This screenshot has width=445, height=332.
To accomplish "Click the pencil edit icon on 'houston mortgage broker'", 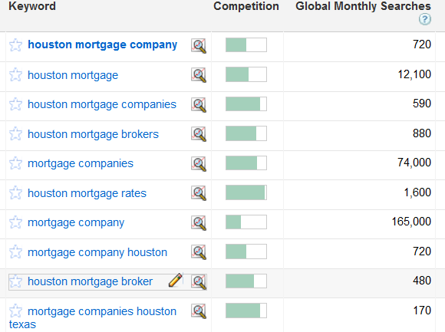I will coord(176,280).
